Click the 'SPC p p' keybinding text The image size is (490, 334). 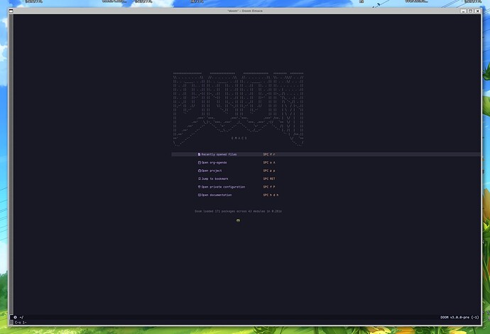coord(269,171)
